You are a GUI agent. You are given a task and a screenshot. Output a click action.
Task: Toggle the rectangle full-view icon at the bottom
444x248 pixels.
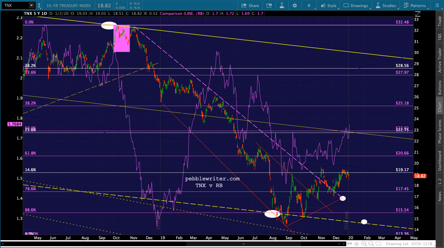tap(378, 244)
